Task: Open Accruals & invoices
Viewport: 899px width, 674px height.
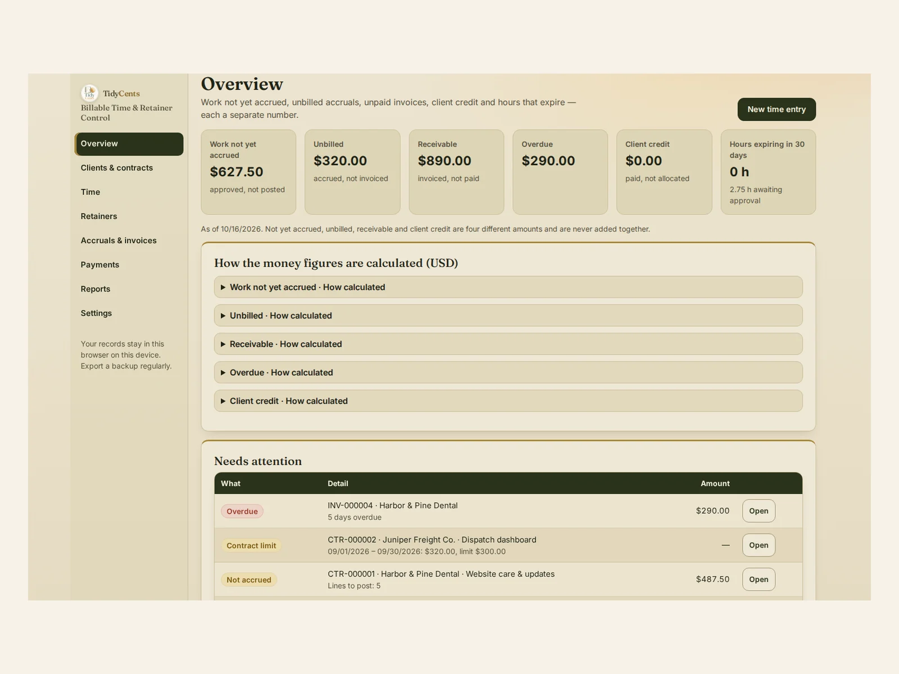Action: [x=129, y=240]
